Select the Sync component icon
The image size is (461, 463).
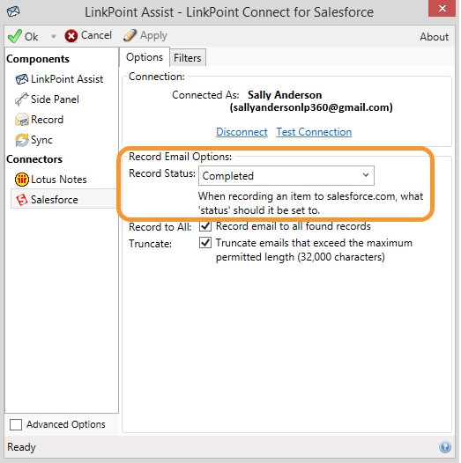(22, 140)
